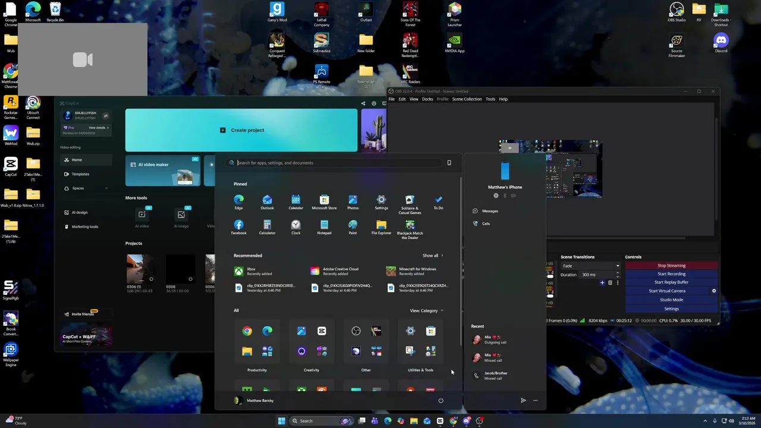This screenshot has width=761, height=428.
Task: Click Show all in Recommended section
Action: tap(433, 256)
